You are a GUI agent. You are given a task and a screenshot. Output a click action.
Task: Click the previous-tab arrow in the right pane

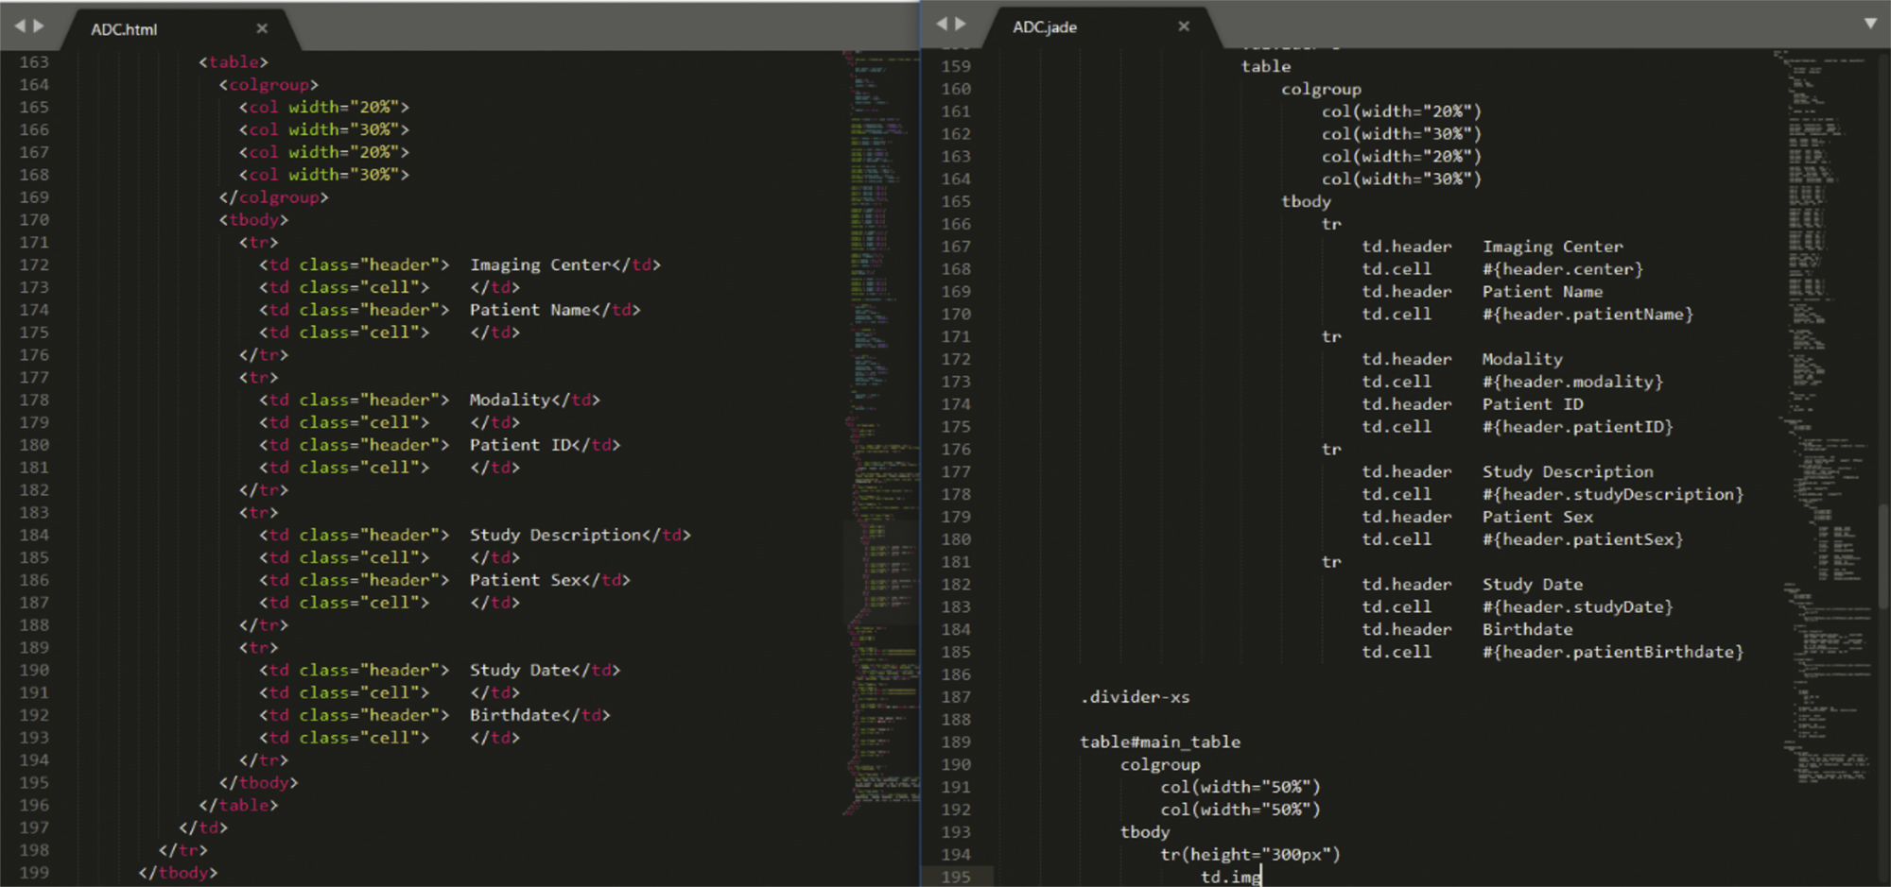942,25
